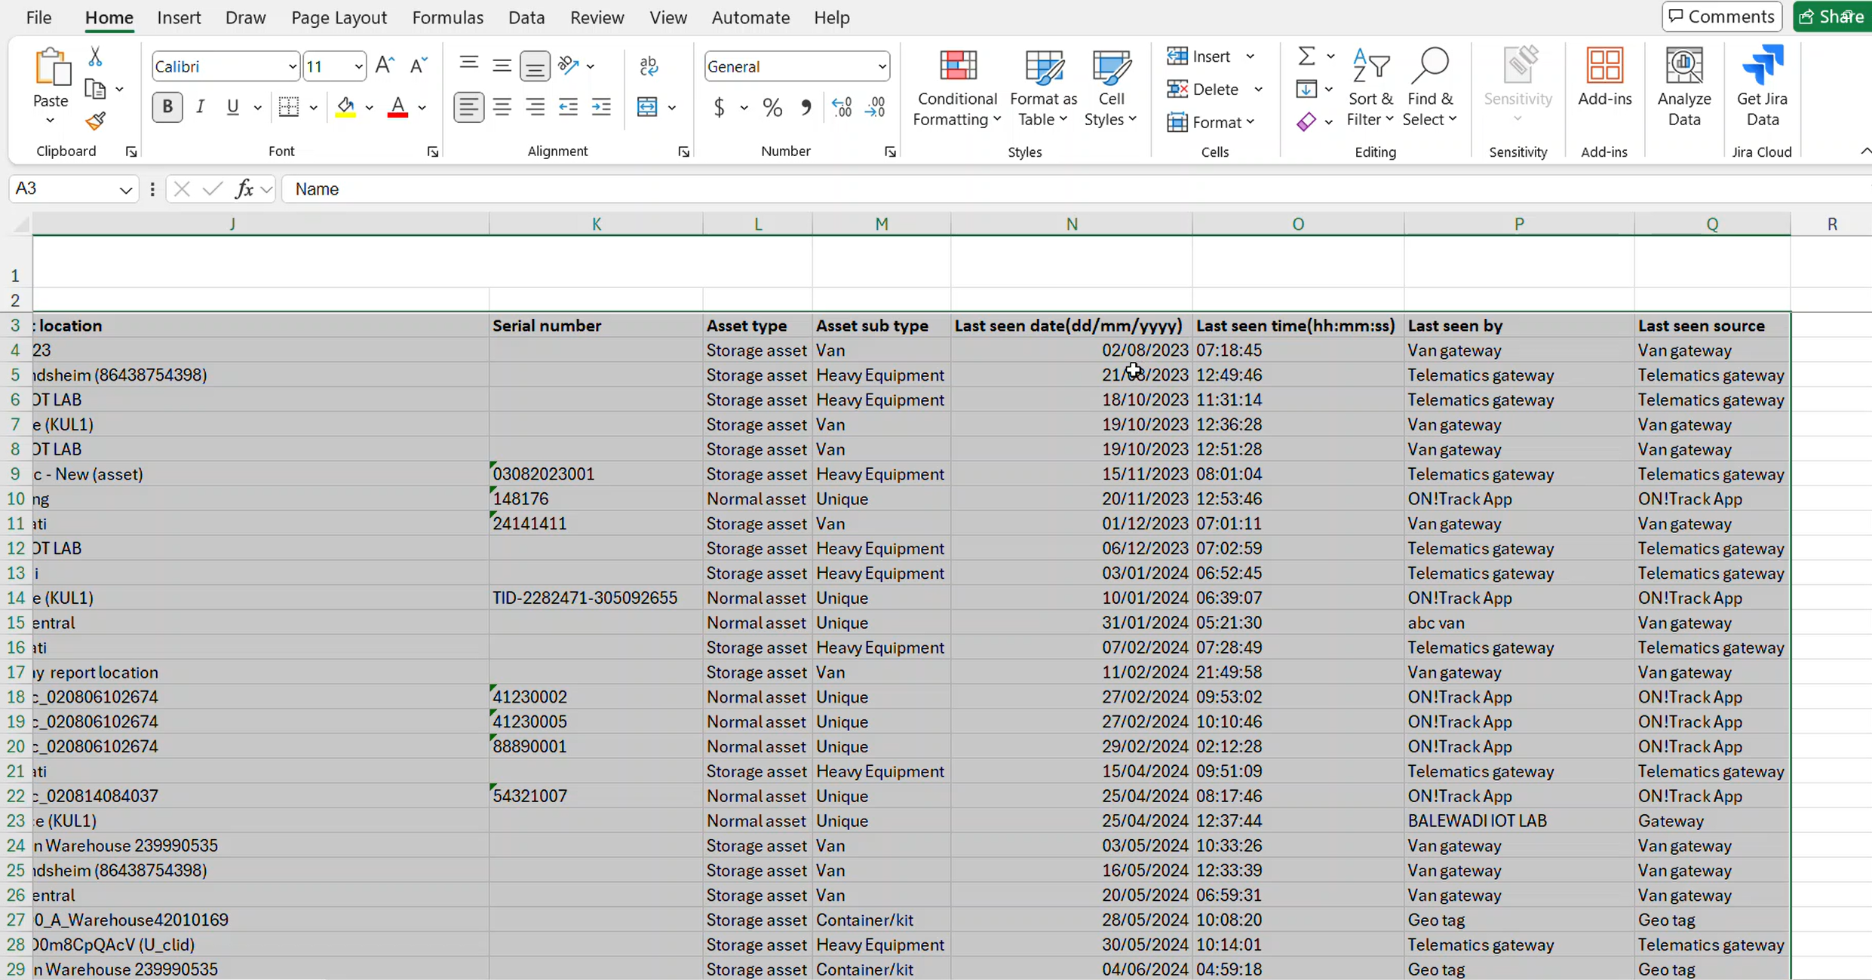The image size is (1872, 980).
Task: Click the Format Painter brush icon
Action: pyautogui.click(x=95, y=121)
